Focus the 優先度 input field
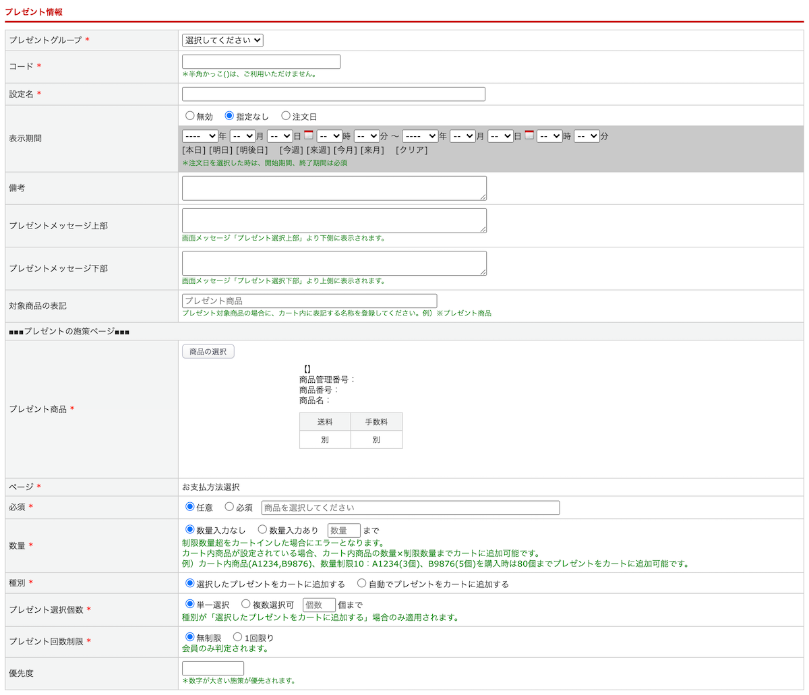Viewport: 809px width, 695px height. pos(213,668)
